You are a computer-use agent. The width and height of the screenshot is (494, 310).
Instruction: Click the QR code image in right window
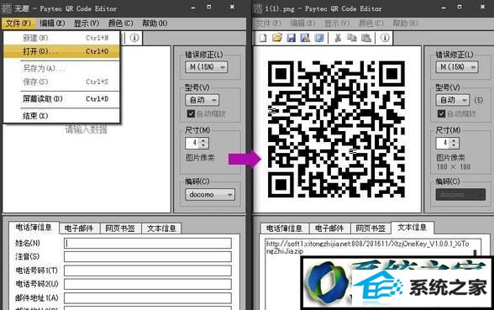point(336,129)
